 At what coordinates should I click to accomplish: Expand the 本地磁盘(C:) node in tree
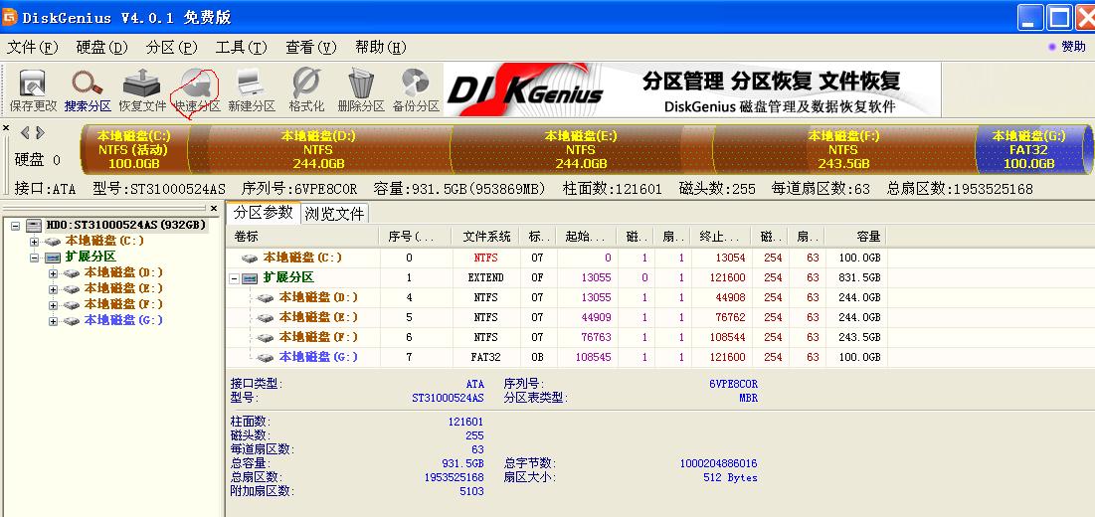click(34, 242)
